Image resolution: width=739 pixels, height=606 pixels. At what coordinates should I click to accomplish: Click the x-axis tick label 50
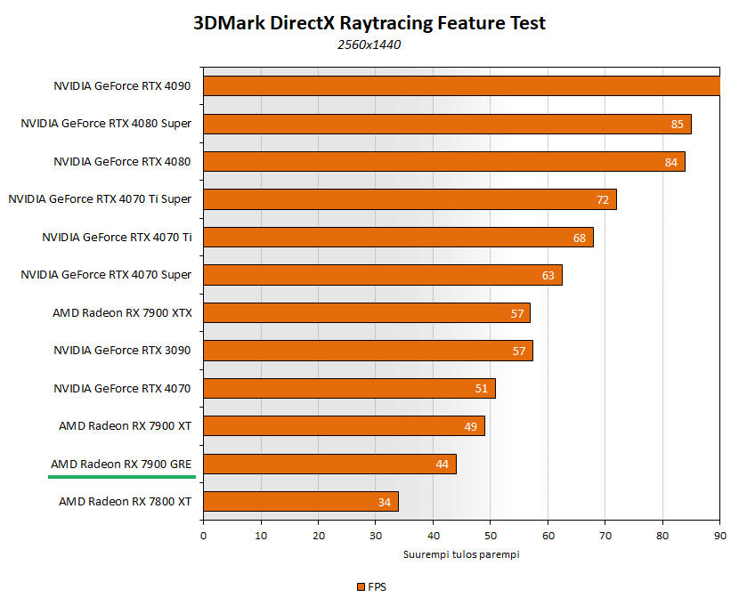coord(491,536)
